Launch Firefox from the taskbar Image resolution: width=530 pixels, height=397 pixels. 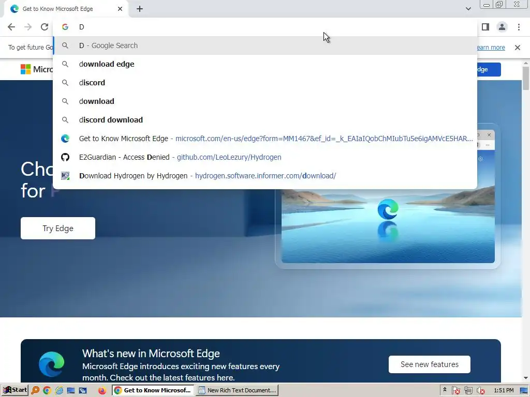[x=102, y=390]
